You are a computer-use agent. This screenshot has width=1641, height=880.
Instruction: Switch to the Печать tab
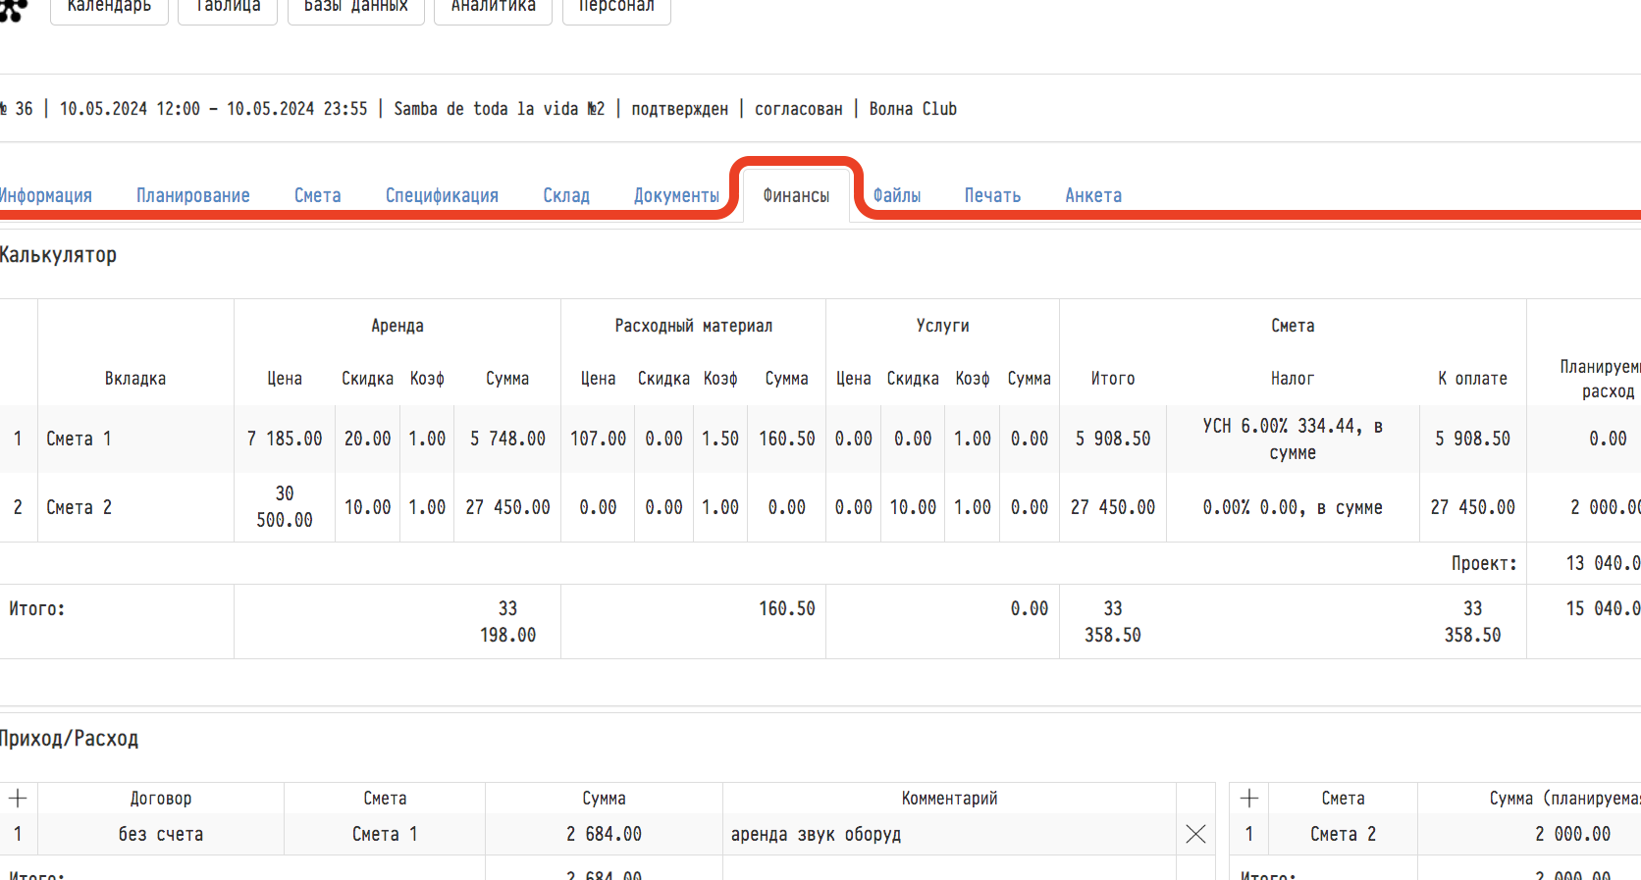992,195
